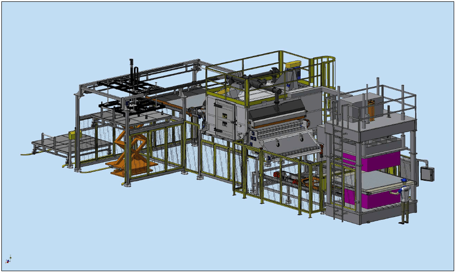Click the yellow motor housing atop the mixer

(x=293, y=64)
